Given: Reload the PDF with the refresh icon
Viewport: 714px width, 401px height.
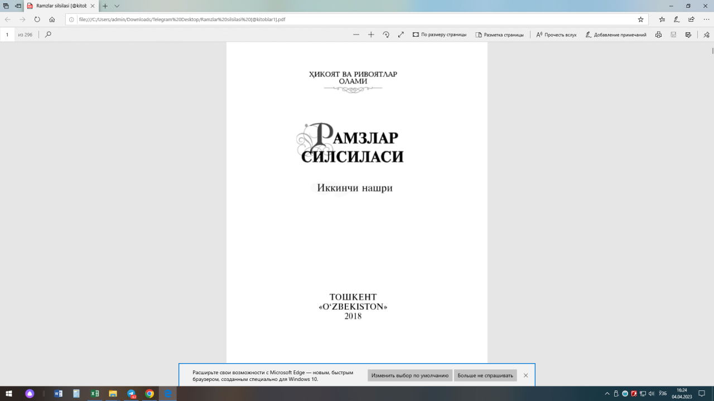Looking at the screenshot, I should (37, 19).
